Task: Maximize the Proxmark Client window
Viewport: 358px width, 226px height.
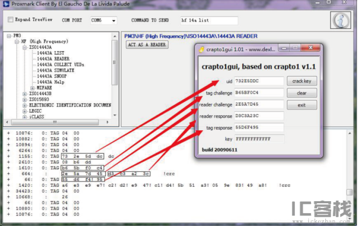Action: coord(329,3)
